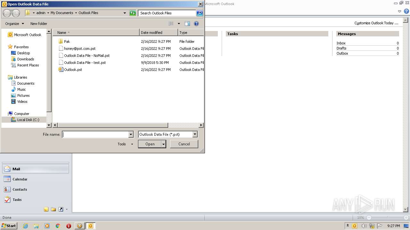Screen dimensions: 410x230
Task: Click the navigation pane scroll down arrow
Action: point(49,125)
